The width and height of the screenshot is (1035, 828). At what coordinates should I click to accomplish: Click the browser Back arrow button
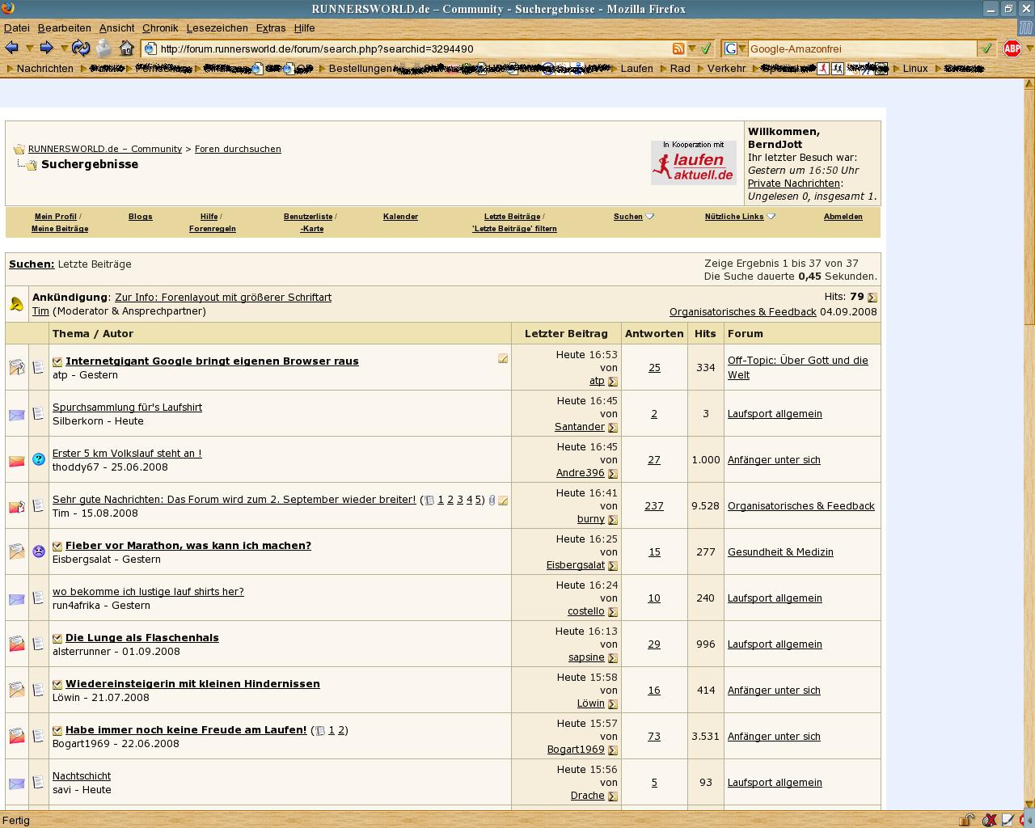pyautogui.click(x=12, y=49)
